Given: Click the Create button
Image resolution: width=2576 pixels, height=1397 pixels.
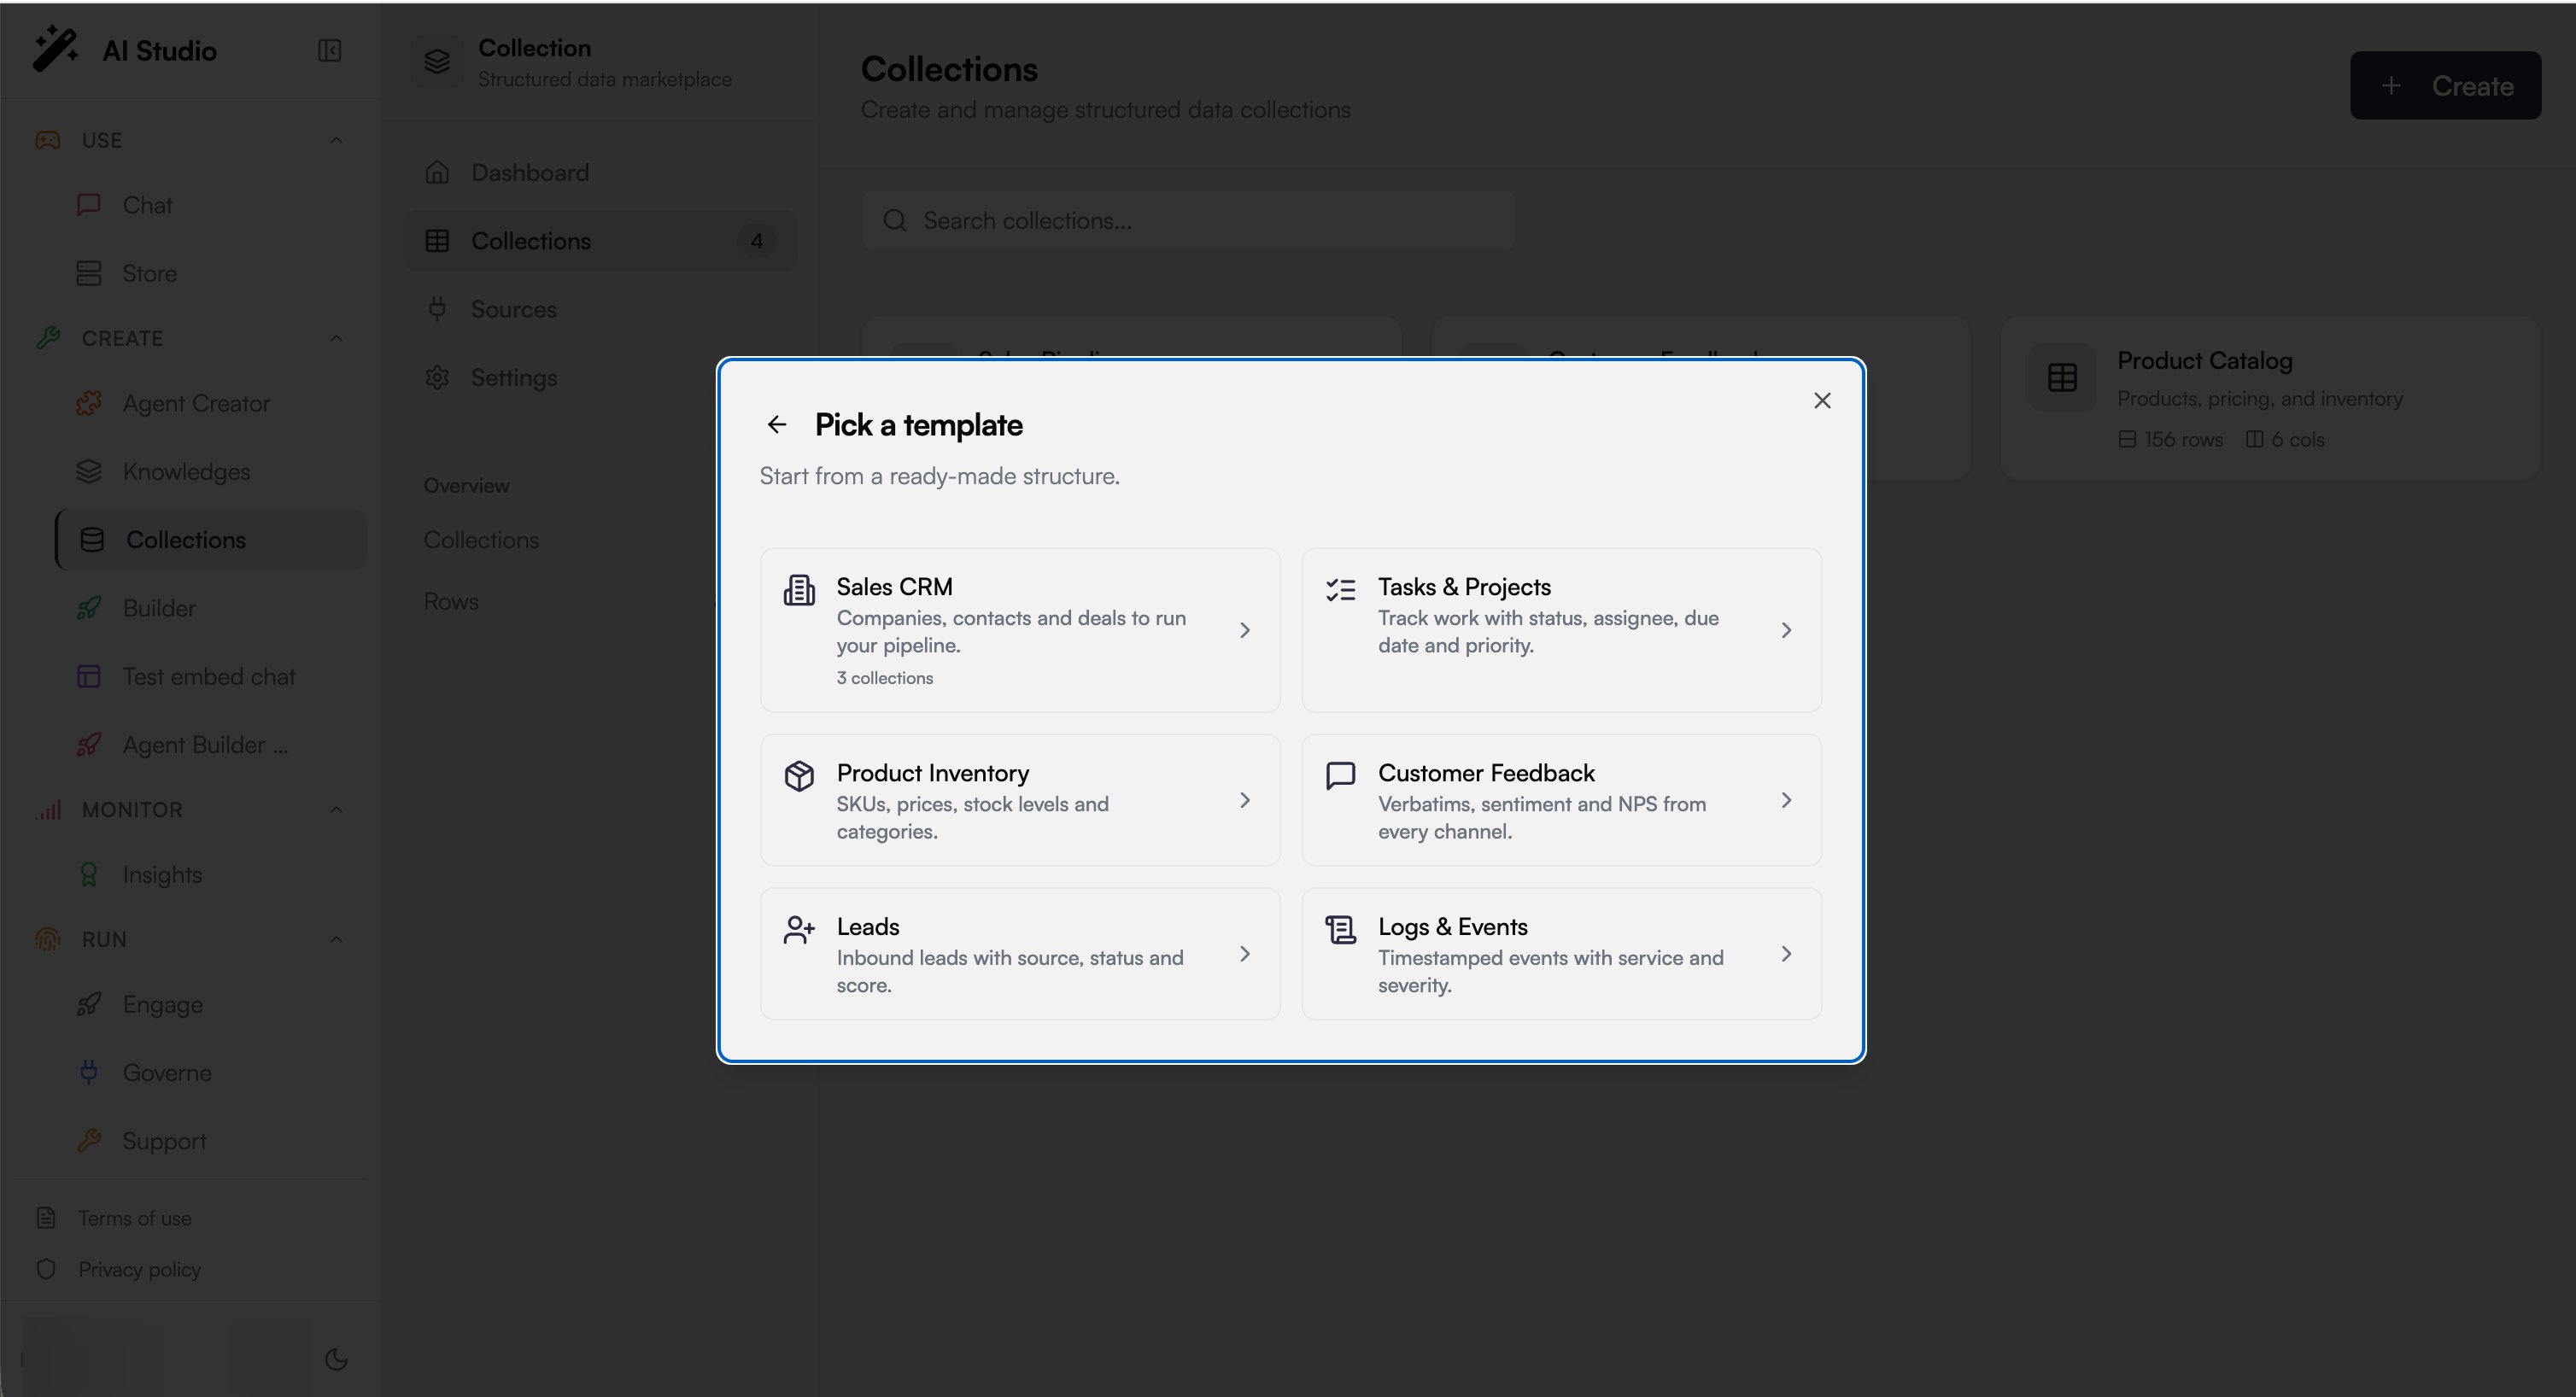Looking at the screenshot, I should 2445,86.
